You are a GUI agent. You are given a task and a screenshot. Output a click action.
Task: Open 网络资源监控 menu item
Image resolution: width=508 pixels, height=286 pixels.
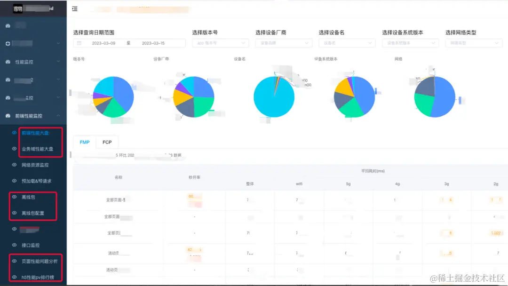(x=35, y=165)
